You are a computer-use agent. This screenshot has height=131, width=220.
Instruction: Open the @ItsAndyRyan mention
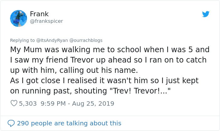(52, 40)
